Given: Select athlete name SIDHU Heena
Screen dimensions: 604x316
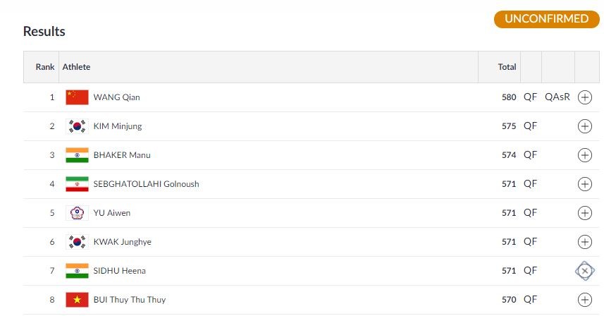Looking at the screenshot, I should tap(119, 271).
